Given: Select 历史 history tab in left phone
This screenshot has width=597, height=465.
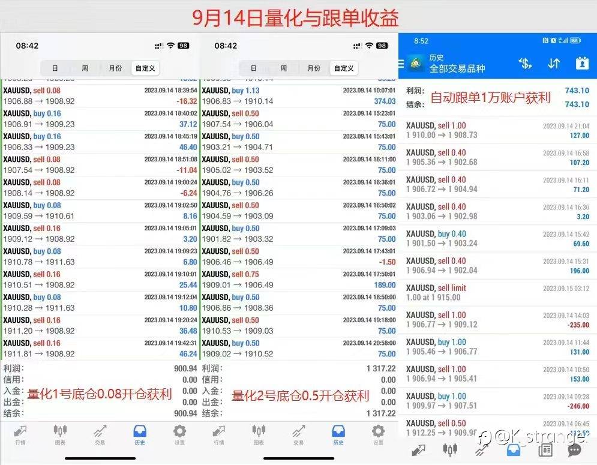Looking at the screenshot, I should (140, 434).
